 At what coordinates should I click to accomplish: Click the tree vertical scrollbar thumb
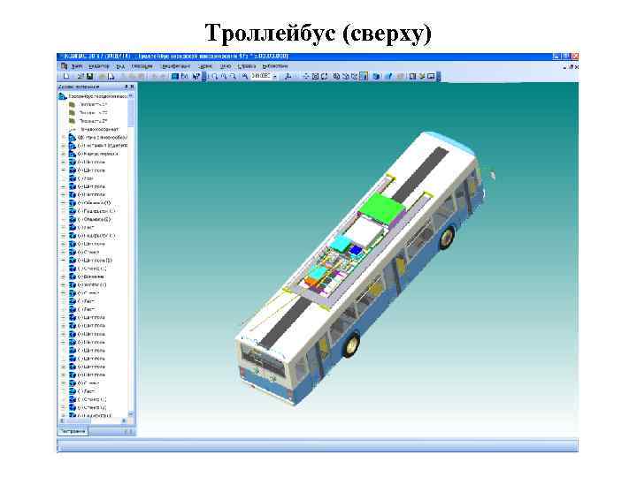coord(131,112)
